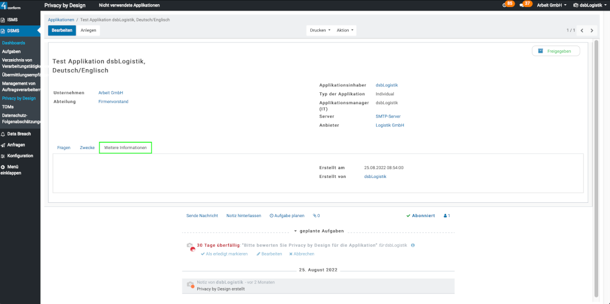Select Data Breach in the sidebar
Screen dimensions: 610x304
coord(19,134)
